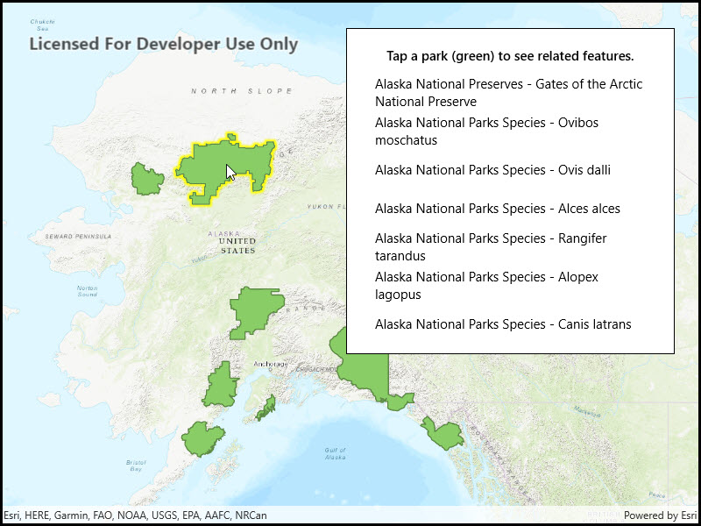Click the Seward Peninsula map label

click(78, 236)
